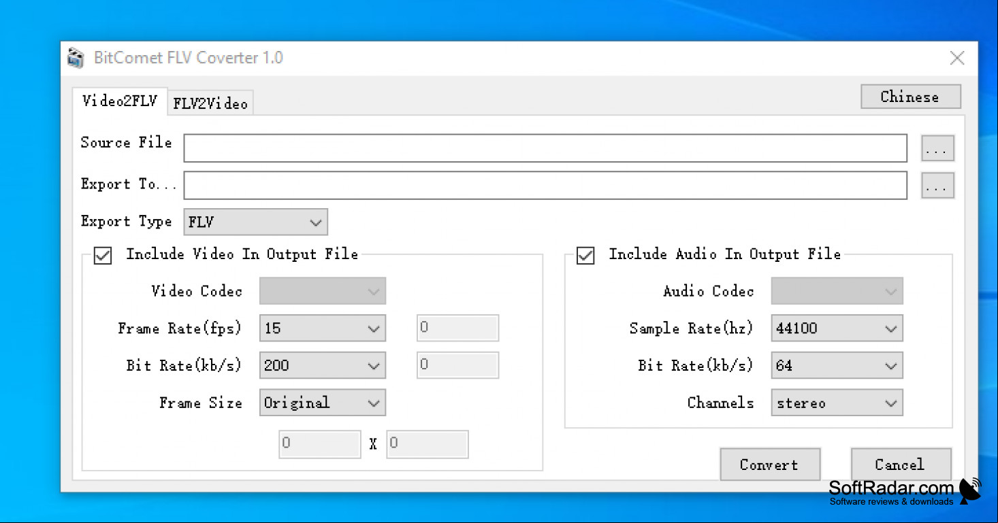
Task: Click the BitComet FLV Converter title bar icon
Action: click(76, 58)
